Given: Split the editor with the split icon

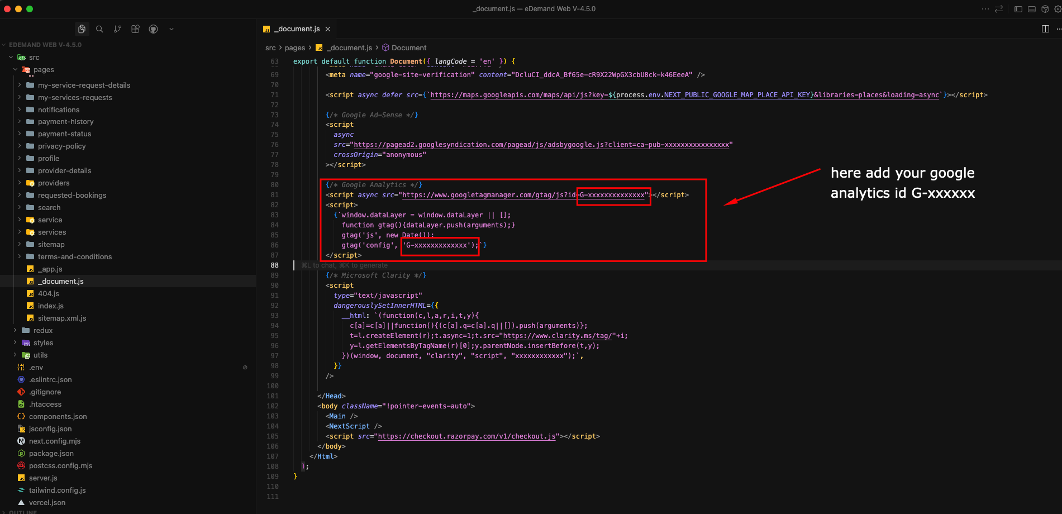Looking at the screenshot, I should click(x=1044, y=28).
